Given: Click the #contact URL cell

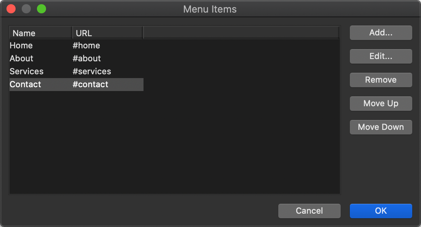Looking at the screenshot, I should (91, 85).
